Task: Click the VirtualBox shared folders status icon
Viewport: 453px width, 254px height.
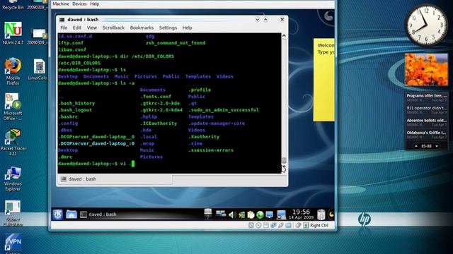Action: tap(288, 226)
